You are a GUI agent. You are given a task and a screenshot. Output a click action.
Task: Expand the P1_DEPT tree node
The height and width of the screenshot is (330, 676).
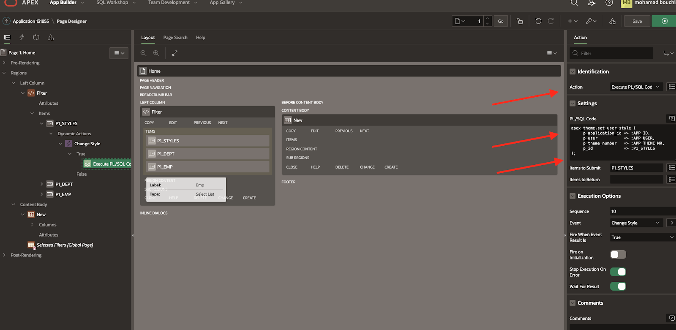click(41, 184)
